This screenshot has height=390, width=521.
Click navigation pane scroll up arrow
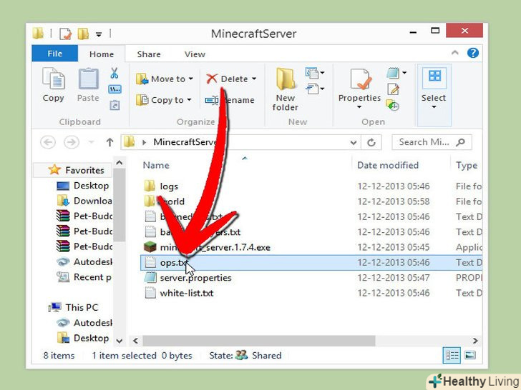click(x=120, y=163)
